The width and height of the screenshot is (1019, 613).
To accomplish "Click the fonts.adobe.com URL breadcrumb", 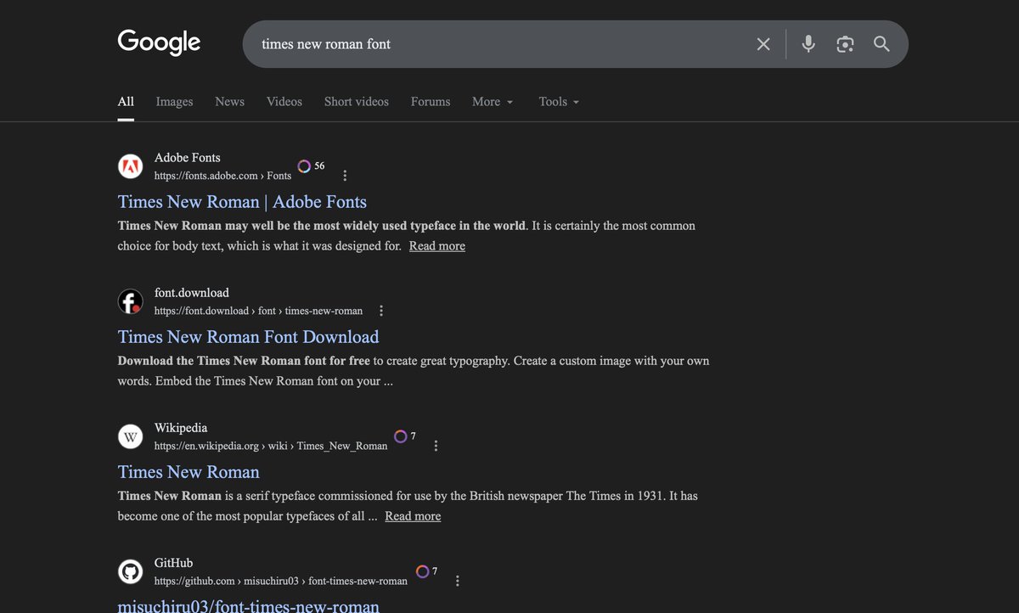I will (x=222, y=176).
